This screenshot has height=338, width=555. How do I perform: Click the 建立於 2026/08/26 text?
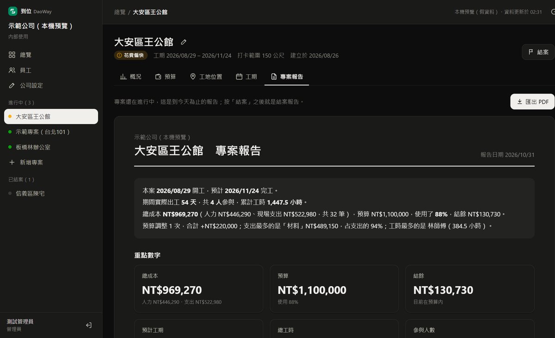(314, 56)
